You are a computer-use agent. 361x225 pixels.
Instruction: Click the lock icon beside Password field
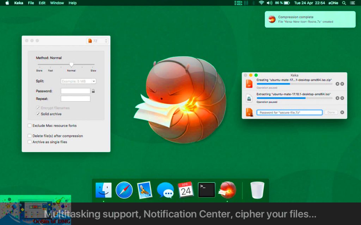pos(93,91)
